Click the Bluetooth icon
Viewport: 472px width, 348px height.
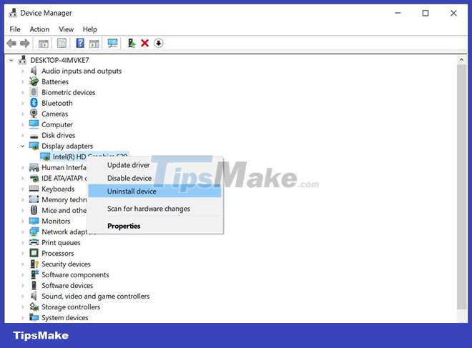click(x=34, y=103)
